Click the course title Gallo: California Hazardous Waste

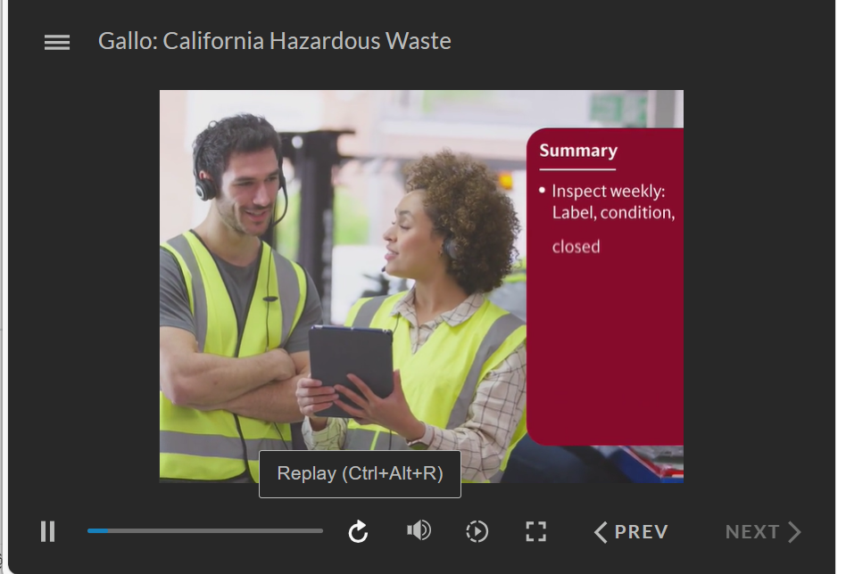[x=275, y=41]
